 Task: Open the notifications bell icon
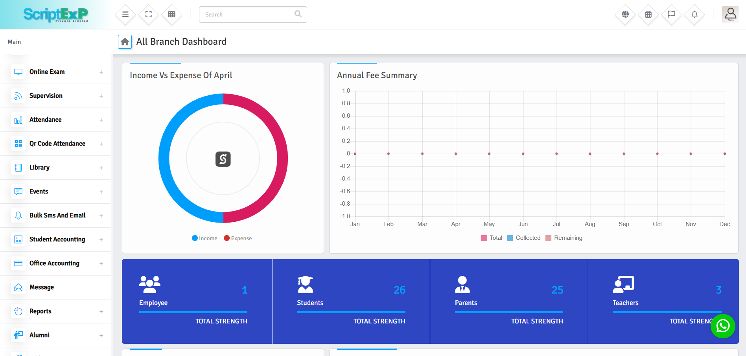tap(694, 14)
